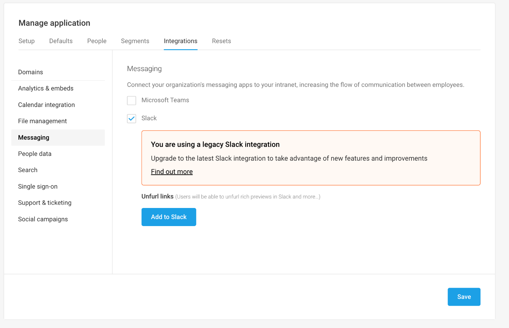Open Social campaigns section
Image resolution: width=509 pixels, height=328 pixels.
click(x=58, y=219)
